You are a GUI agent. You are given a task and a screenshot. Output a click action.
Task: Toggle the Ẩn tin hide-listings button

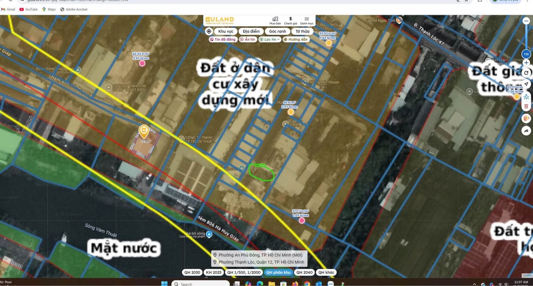point(248,39)
